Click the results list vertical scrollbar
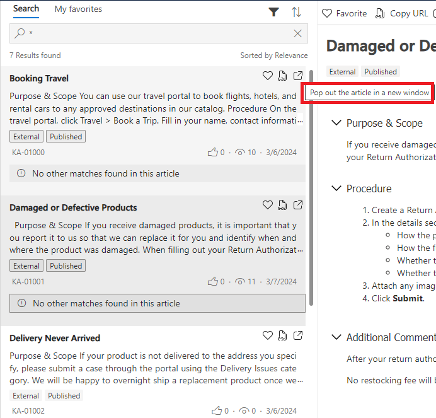The image size is (436, 418). pyautogui.click(x=311, y=188)
